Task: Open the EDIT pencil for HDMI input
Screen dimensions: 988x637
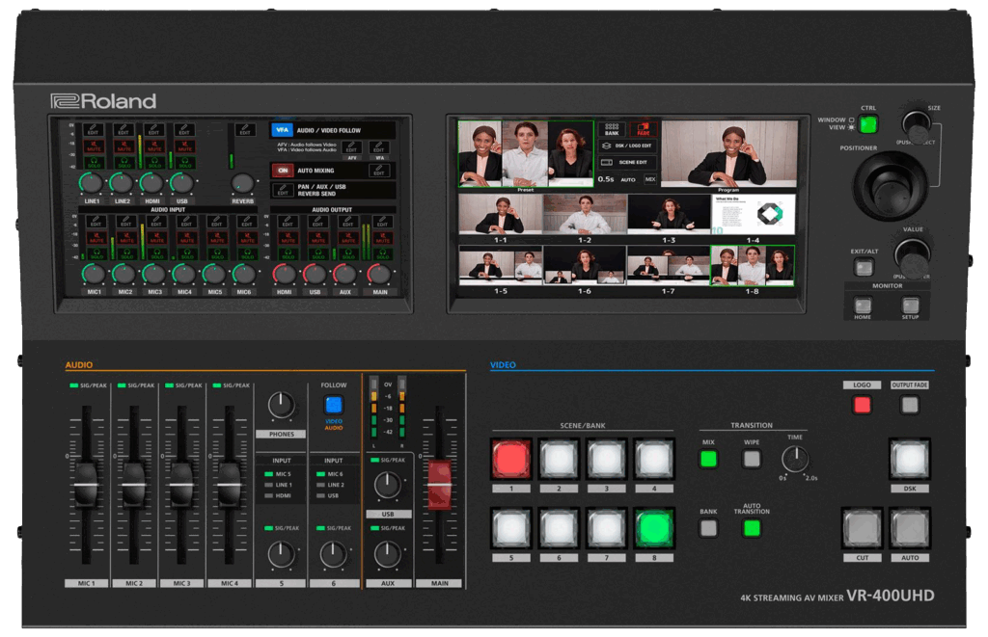Action: (153, 129)
